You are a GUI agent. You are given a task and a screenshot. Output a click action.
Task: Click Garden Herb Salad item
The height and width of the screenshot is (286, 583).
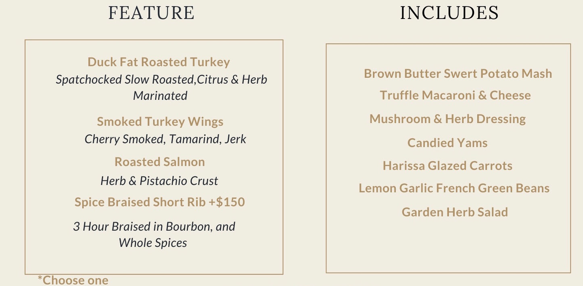click(455, 212)
